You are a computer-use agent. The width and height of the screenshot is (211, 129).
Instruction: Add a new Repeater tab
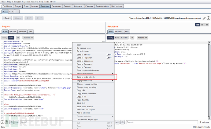17,12
